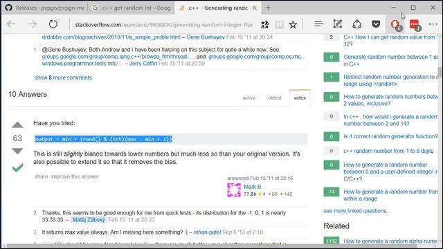Sort answers by active
This screenshot has height=249, width=443.
(x=249, y=98)
